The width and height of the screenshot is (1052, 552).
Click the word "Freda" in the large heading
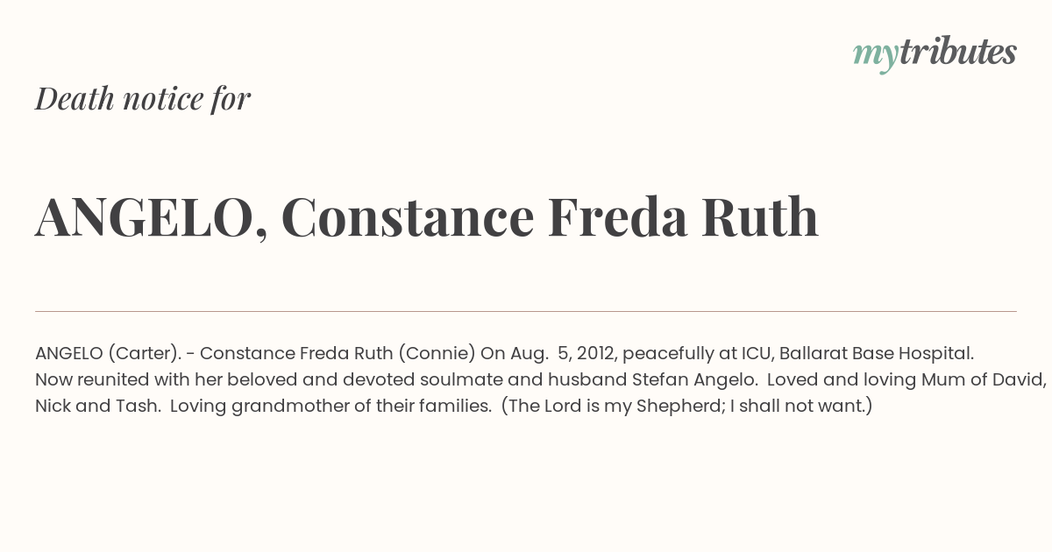coord(617,217)
